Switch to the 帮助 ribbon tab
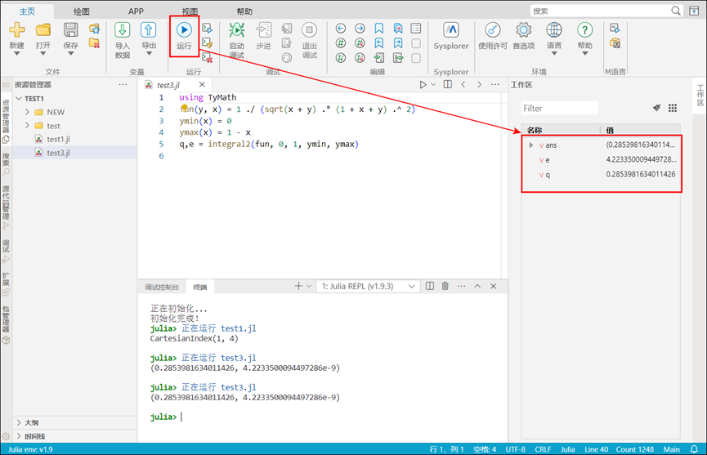Image resolution: width=707 pixels, height=455 pixels. click(x=244, y=11)
